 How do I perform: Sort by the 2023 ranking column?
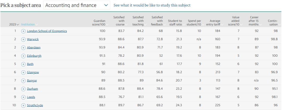coord(14,25)
